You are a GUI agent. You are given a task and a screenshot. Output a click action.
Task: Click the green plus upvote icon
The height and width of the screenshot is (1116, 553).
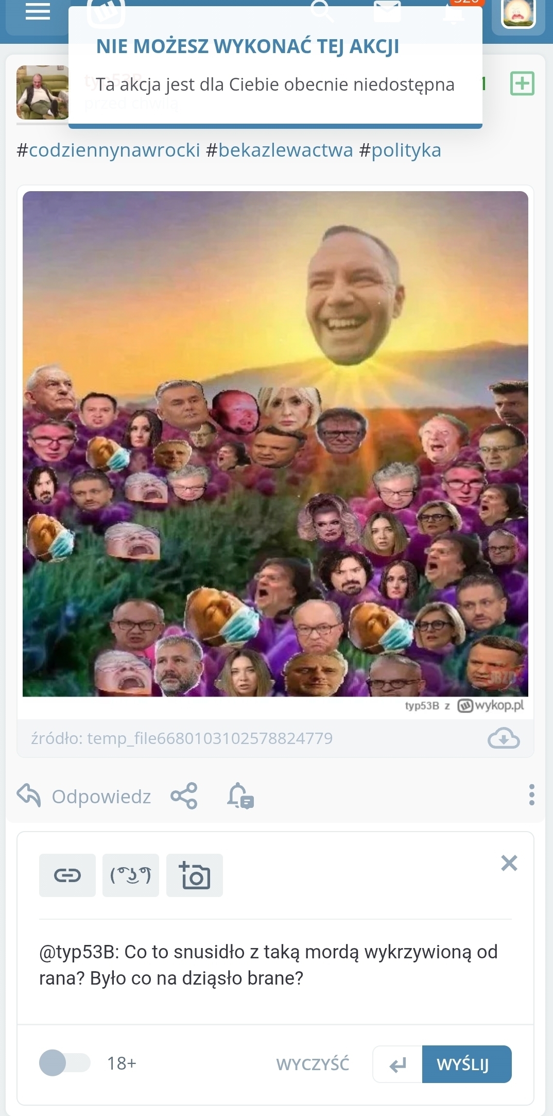click(522, 83)
